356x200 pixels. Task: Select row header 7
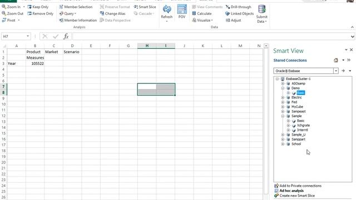click(3, 87)
